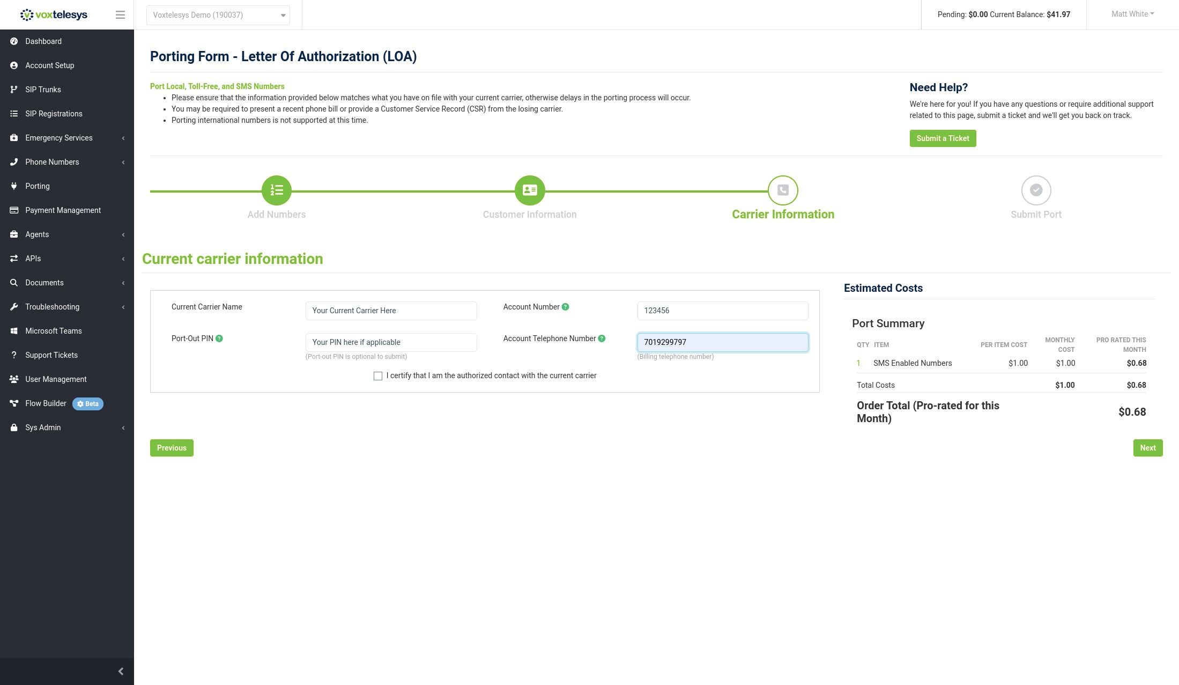Click the Dashboard gauge icon
The height and width of the screenshot is (685, 1179).
(x=14, y=41)
